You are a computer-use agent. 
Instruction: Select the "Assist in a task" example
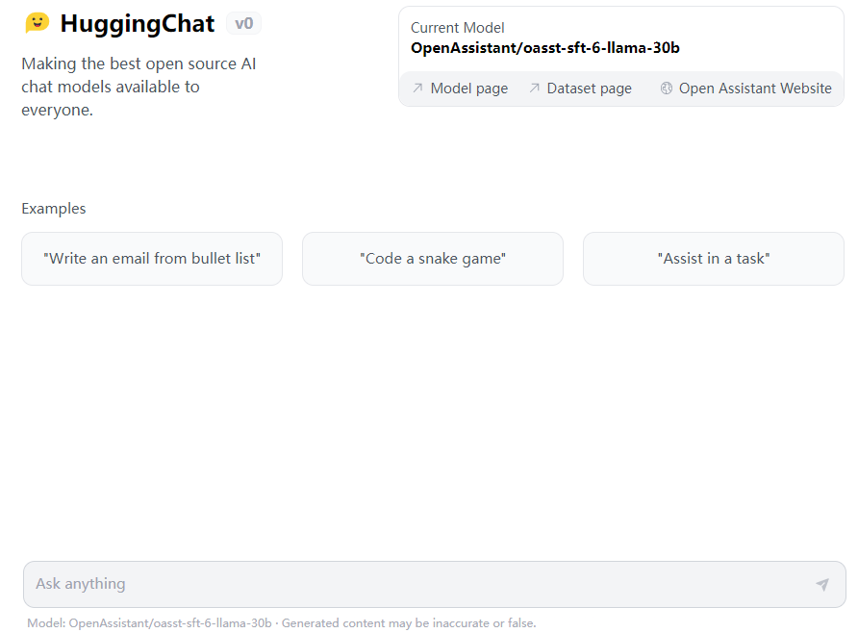713,258
